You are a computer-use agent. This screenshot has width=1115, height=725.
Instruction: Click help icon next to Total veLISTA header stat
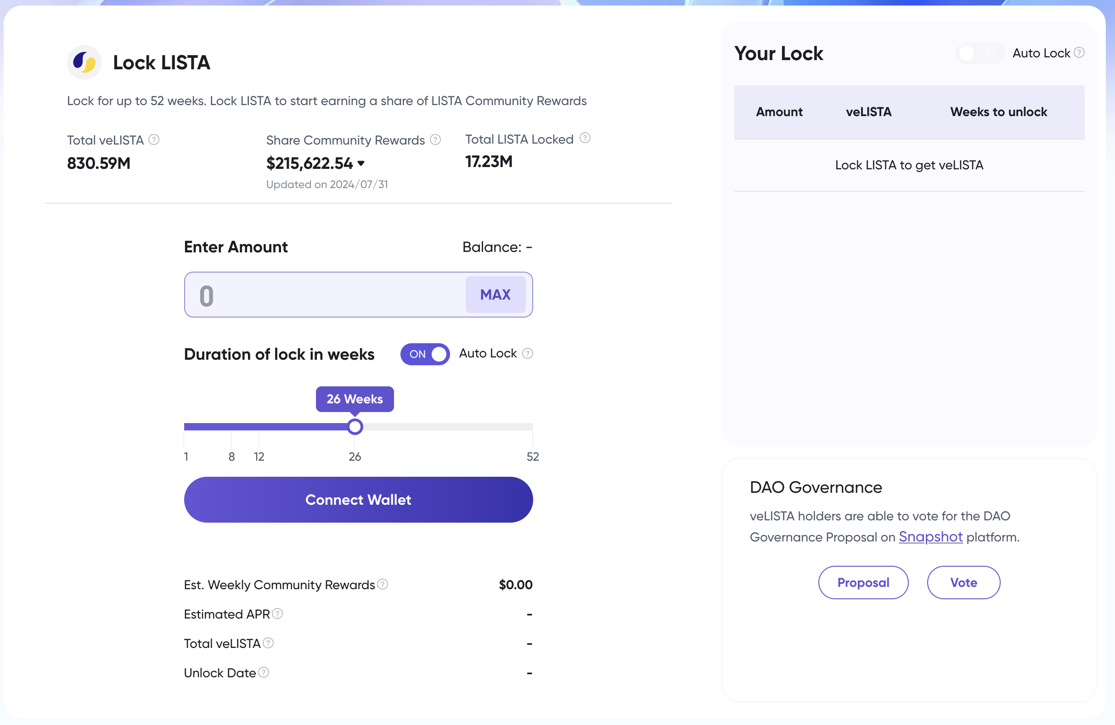pyautogui.click(x=154, y=139)
